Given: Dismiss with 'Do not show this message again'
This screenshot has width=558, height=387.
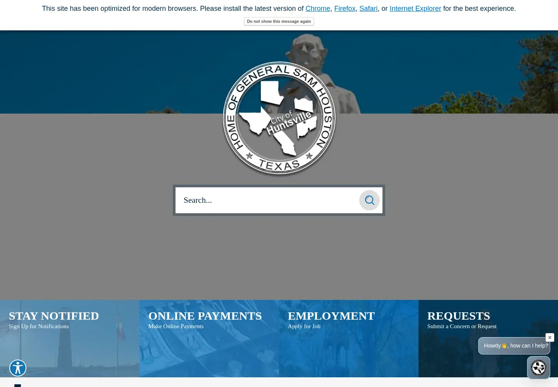Looking at the screenshot, I should coord(279,22).
